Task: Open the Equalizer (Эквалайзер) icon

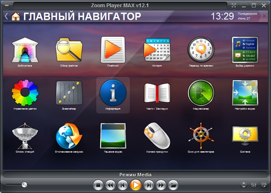Action: [69, 92]
